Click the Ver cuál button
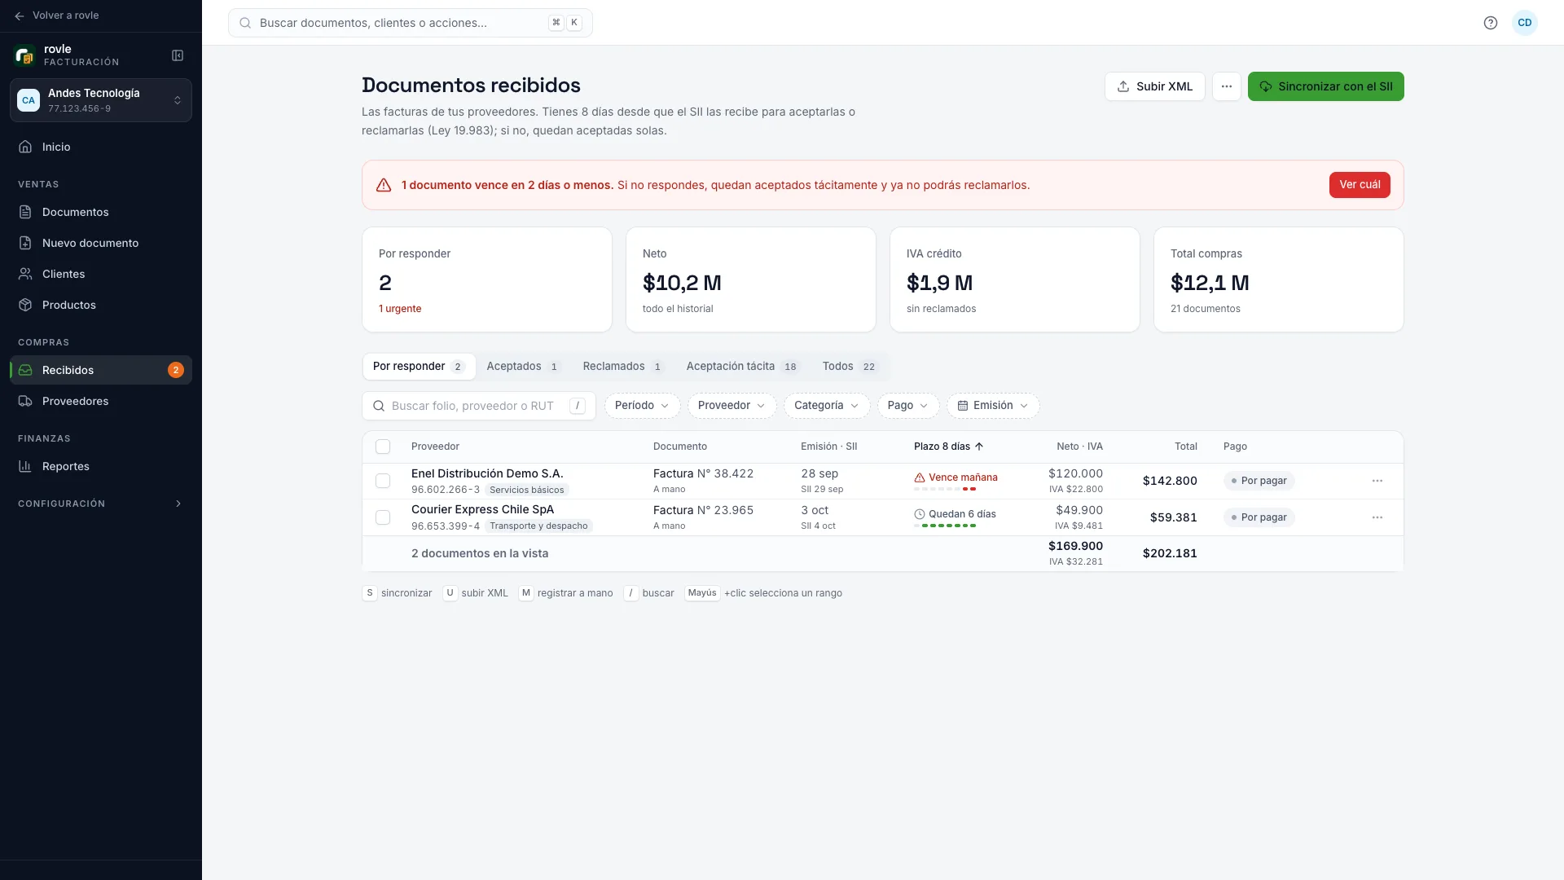 point(1360,185)
